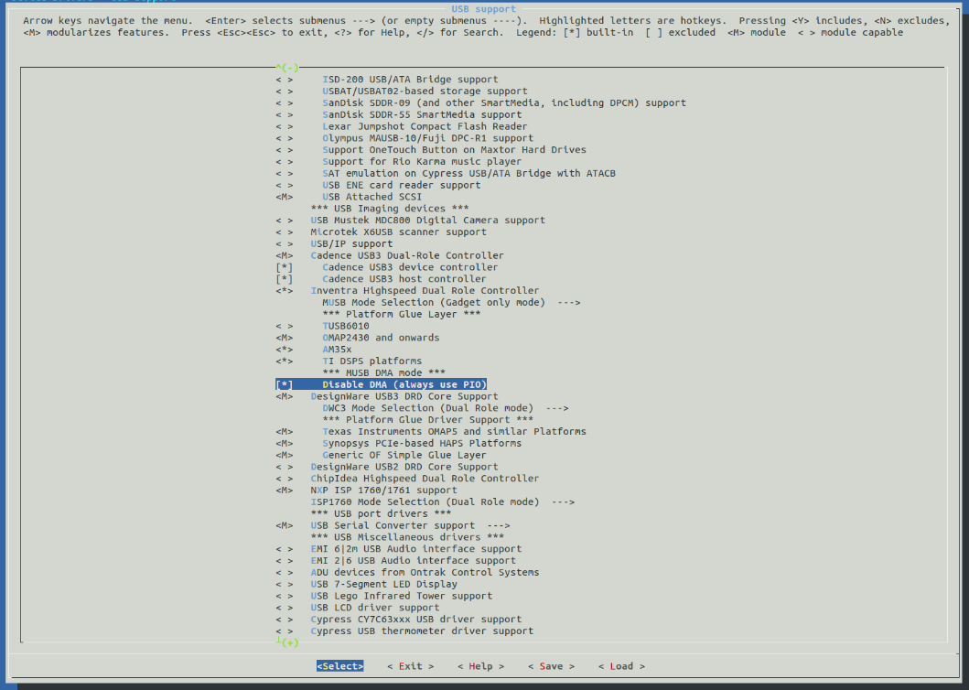Open ISP1760 Mode Selection submenu
Image resolution: width=969 pixels, height=690 pixels.
coord(442,501)
